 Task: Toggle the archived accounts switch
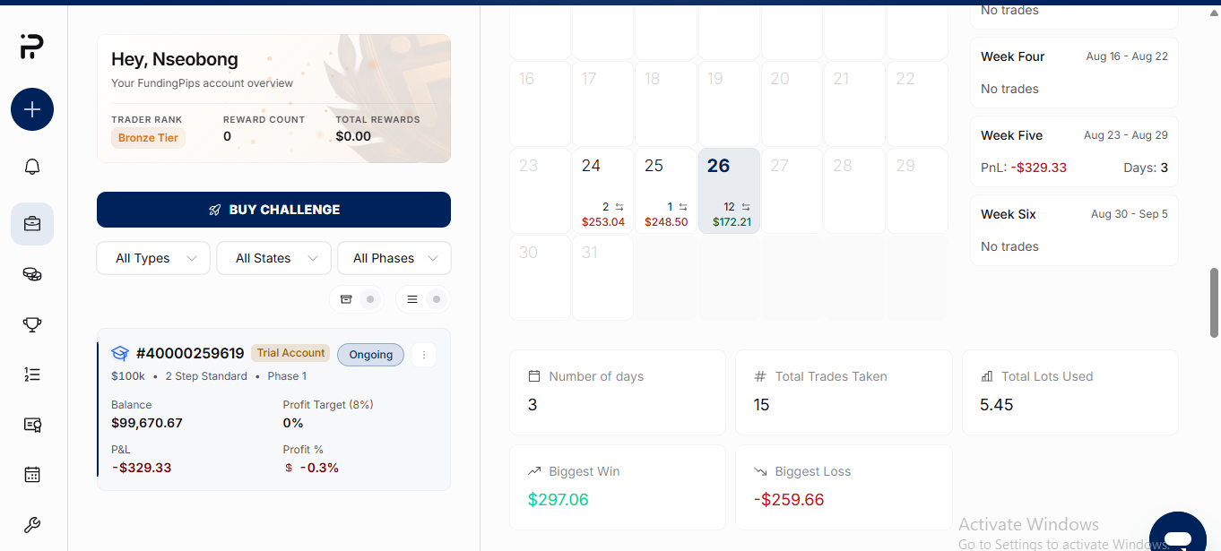(x=357, y=299)
